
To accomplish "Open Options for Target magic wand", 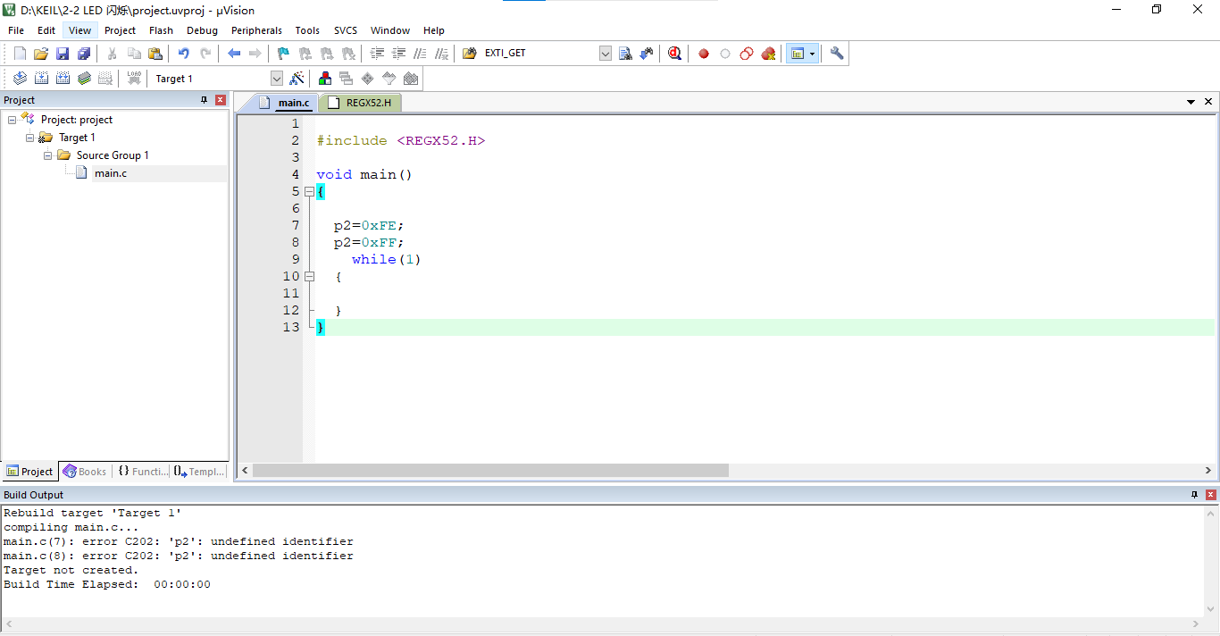I will tap(297, 79).
